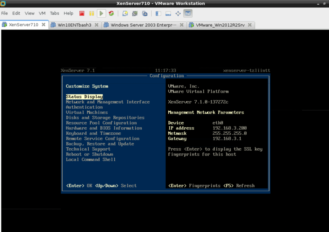Click the Press Enter SSL fingerprints message
The image size is (329, 232).
[x=215, y=152]
